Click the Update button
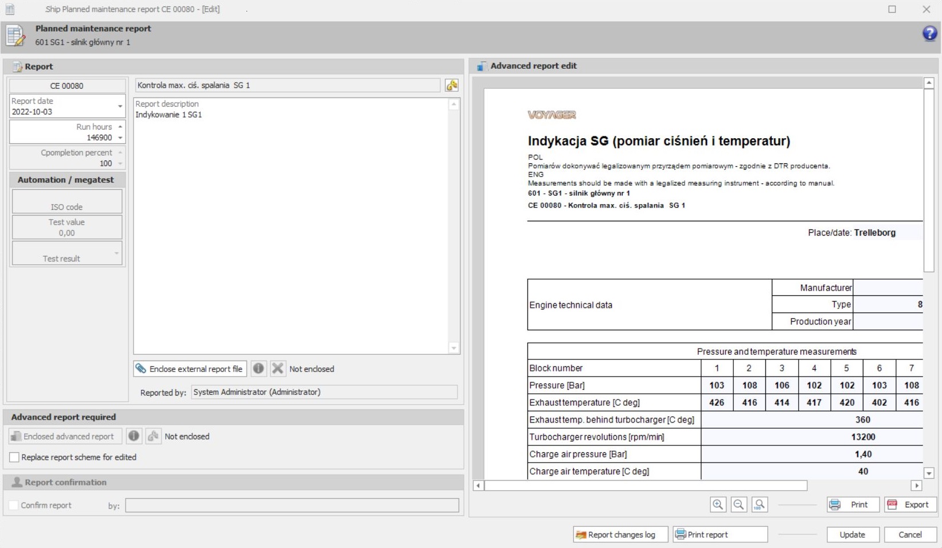Screen dimensions: 942x548 click(853, 534)
